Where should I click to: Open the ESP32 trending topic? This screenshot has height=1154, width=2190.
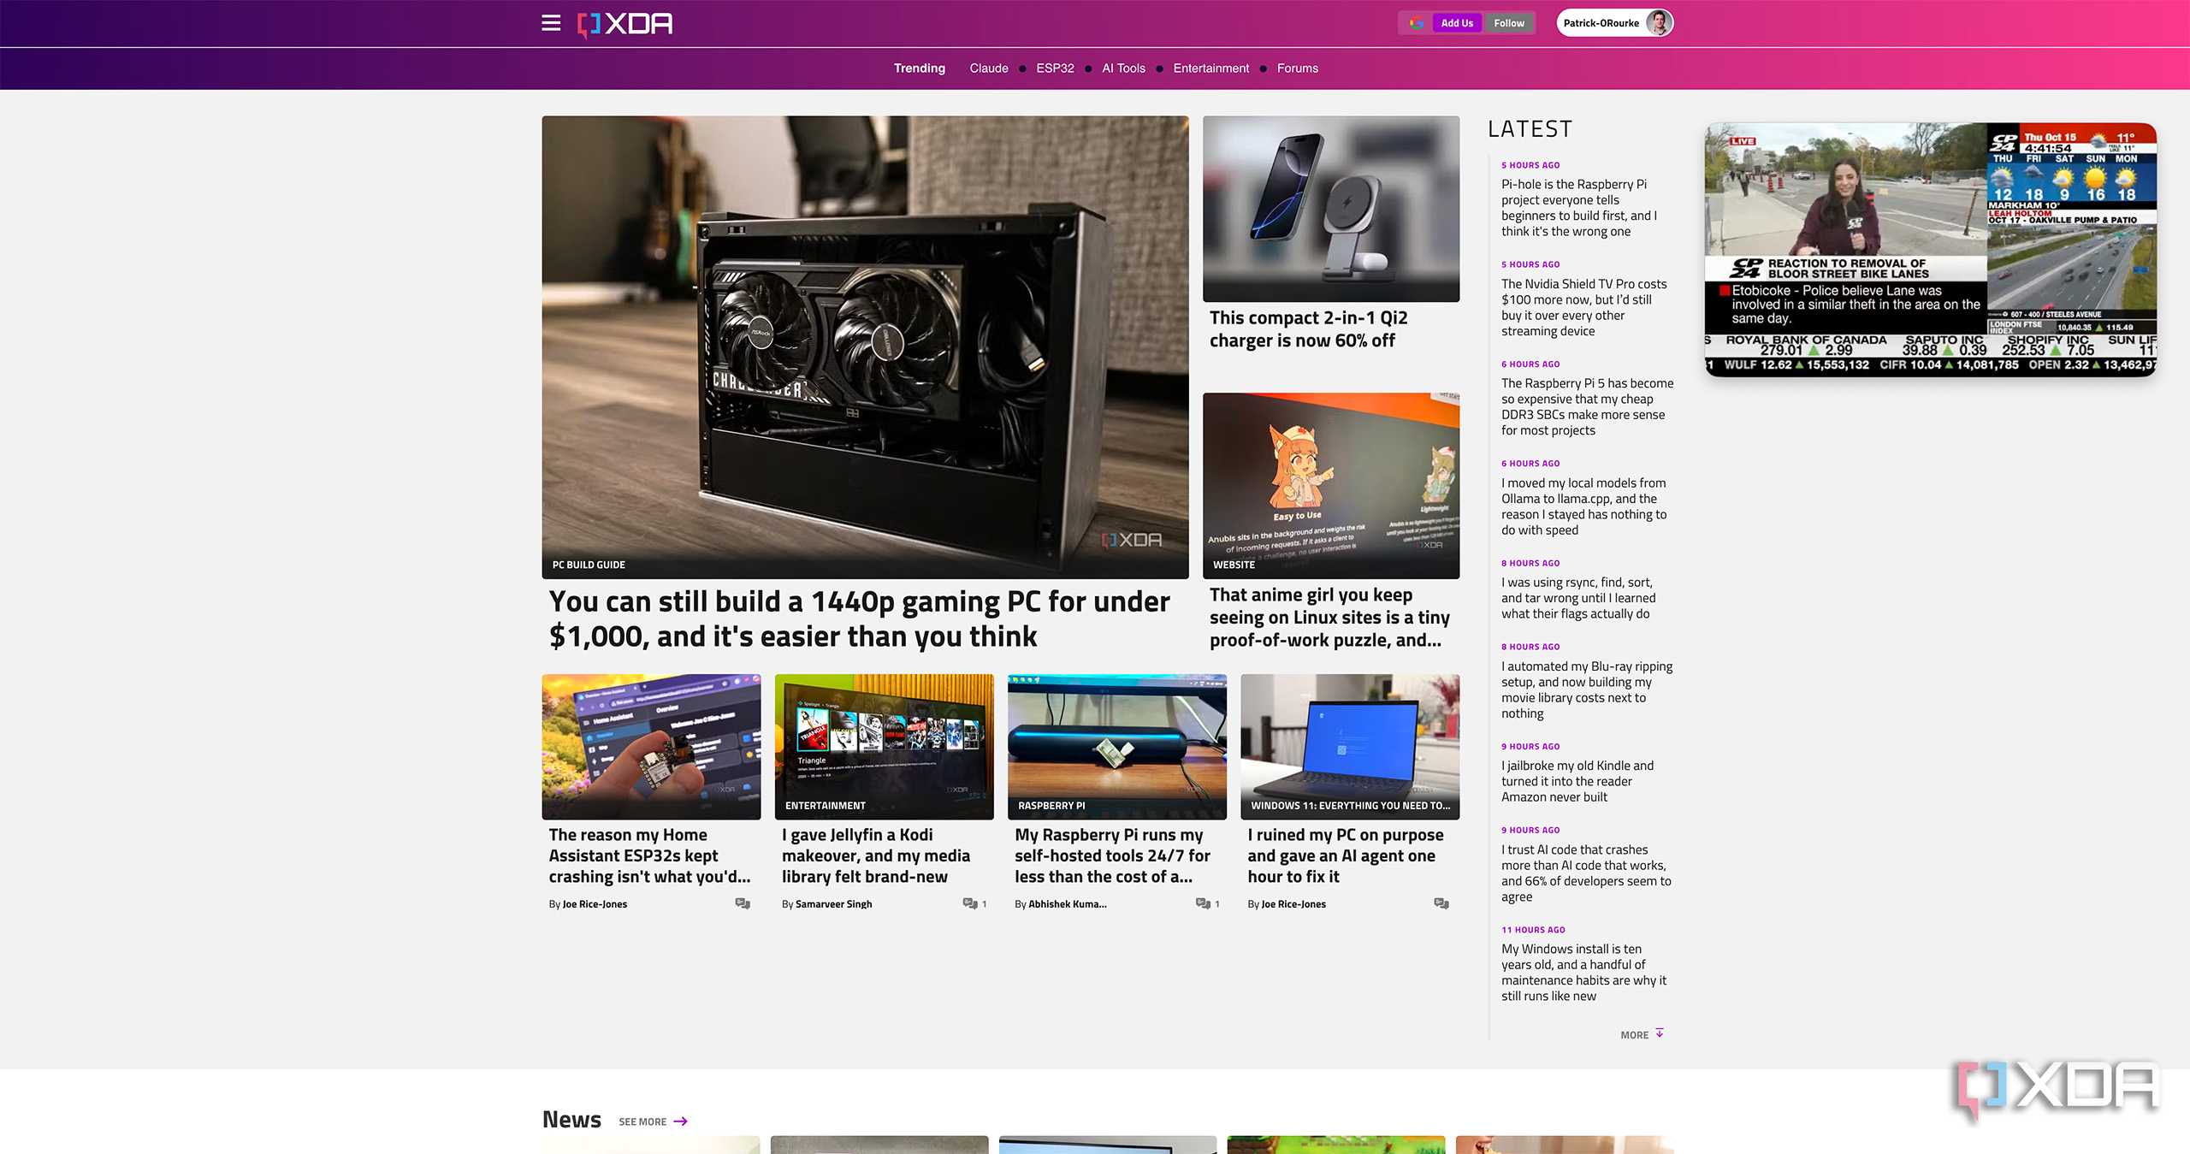click(x=1055, y=68)
